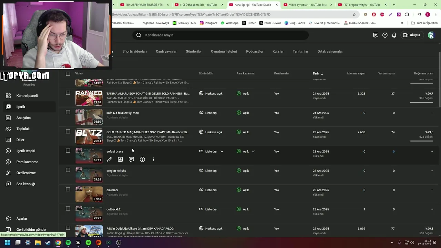This screenshot has width=441, height=248.
Task: Click the search magnifier icon in Studio
Action: tap(139, 35)
